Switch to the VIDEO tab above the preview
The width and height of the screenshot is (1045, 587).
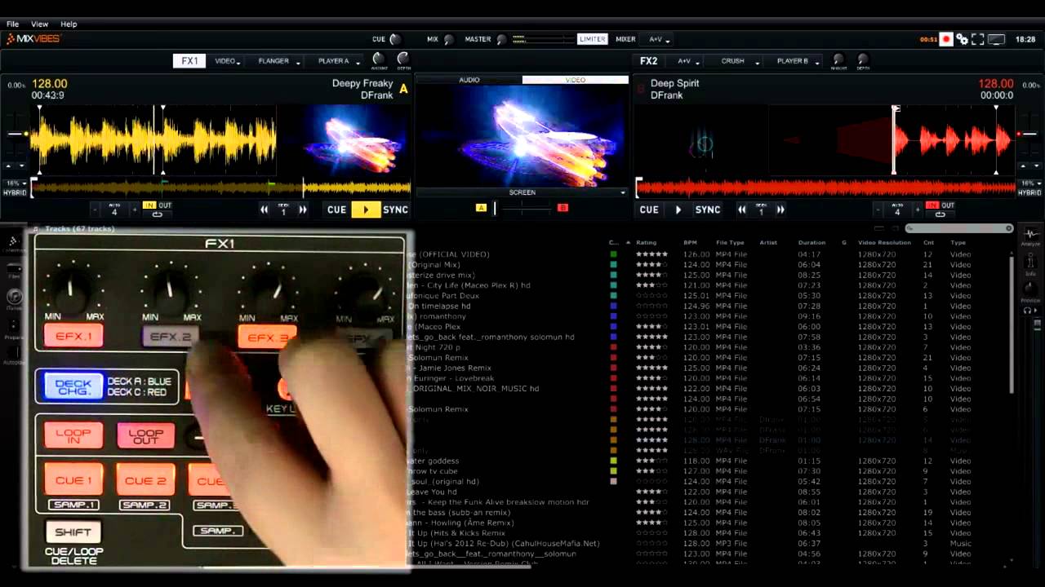pyautogui.click(x=576, y=80)
